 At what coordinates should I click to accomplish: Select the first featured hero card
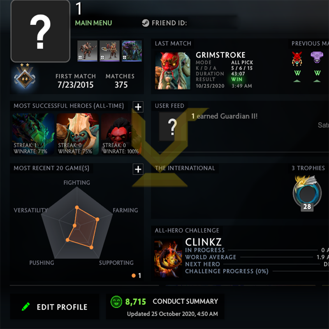(x=87, y=51)
